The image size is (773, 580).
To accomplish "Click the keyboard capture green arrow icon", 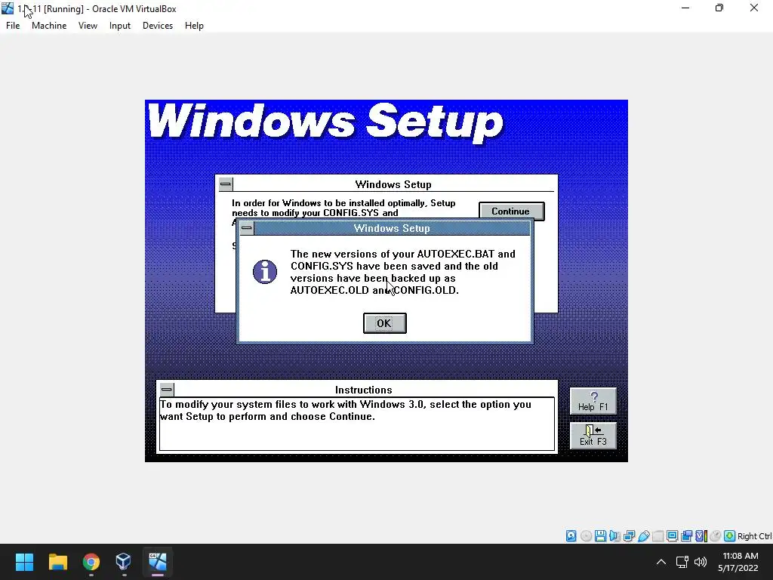I will click(x=730, y=536).
